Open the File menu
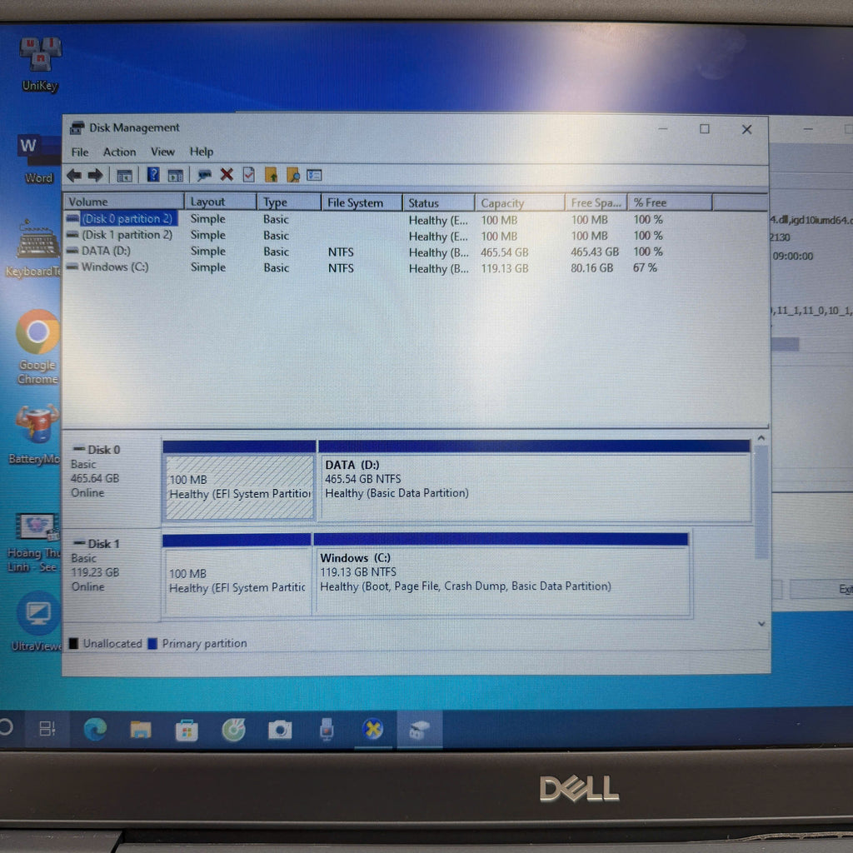The image size is (853, 853). point(80,152)
